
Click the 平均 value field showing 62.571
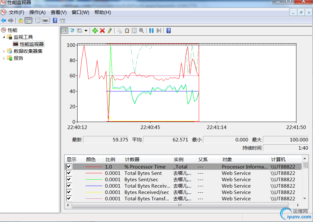click(x=166, y=140)
